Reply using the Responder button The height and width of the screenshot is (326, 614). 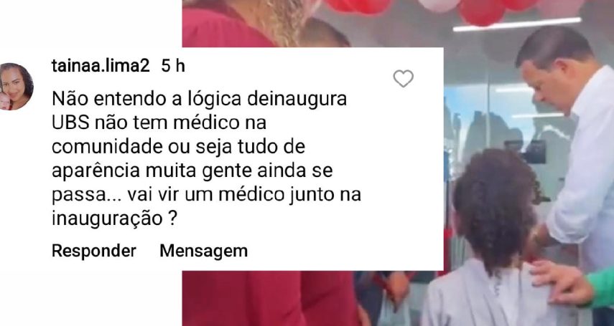(x=94, y=251)
